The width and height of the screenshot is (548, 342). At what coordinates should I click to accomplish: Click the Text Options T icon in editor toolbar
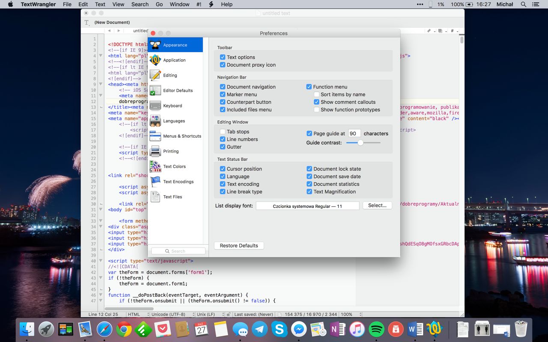pos(87,22)
